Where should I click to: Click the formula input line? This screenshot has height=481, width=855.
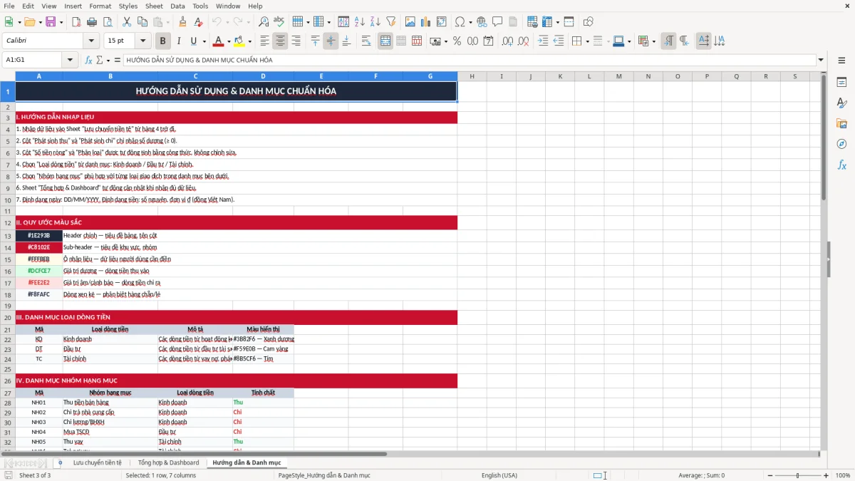[470, 60]
